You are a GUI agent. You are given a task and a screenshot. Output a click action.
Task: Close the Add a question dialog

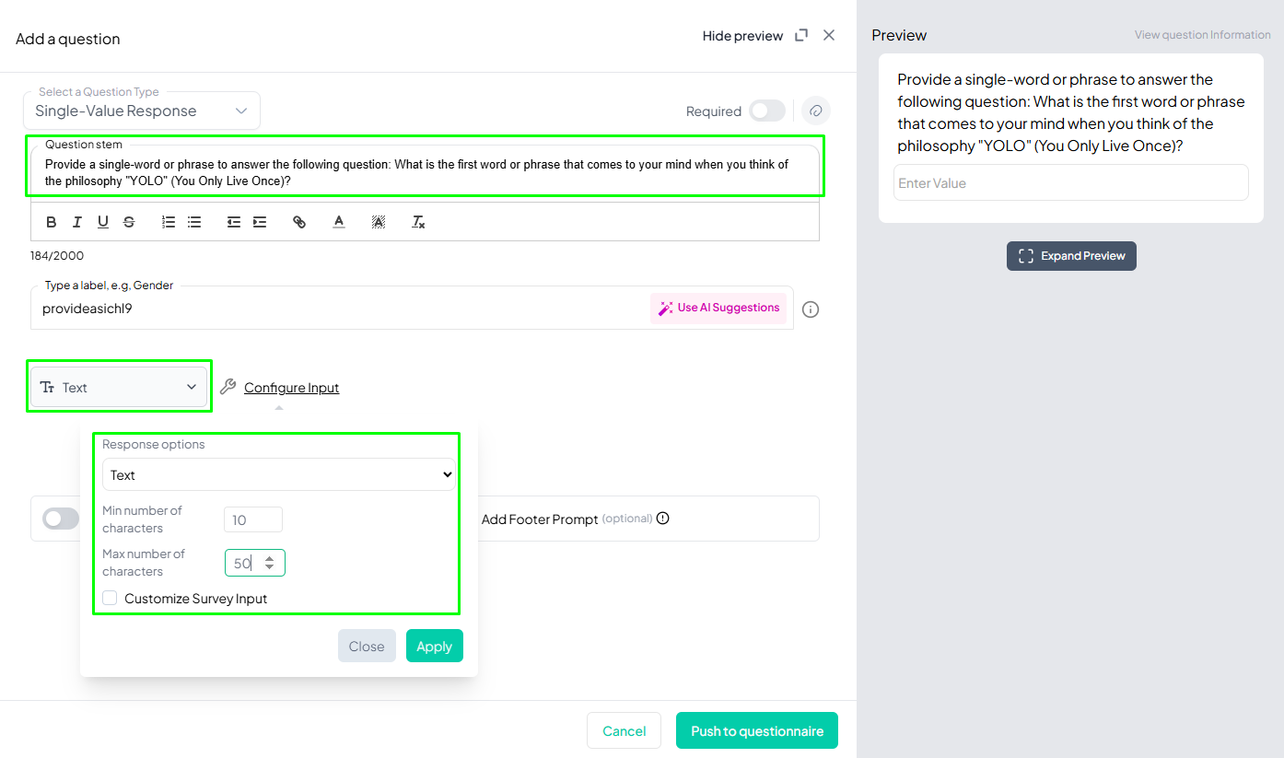pyautogui.click(x=829, y=35)
